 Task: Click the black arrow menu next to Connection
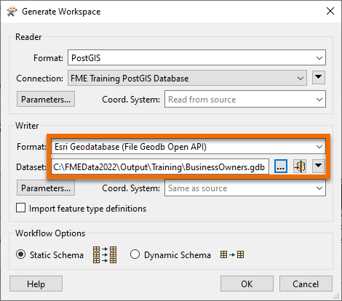tap(319, 78)
